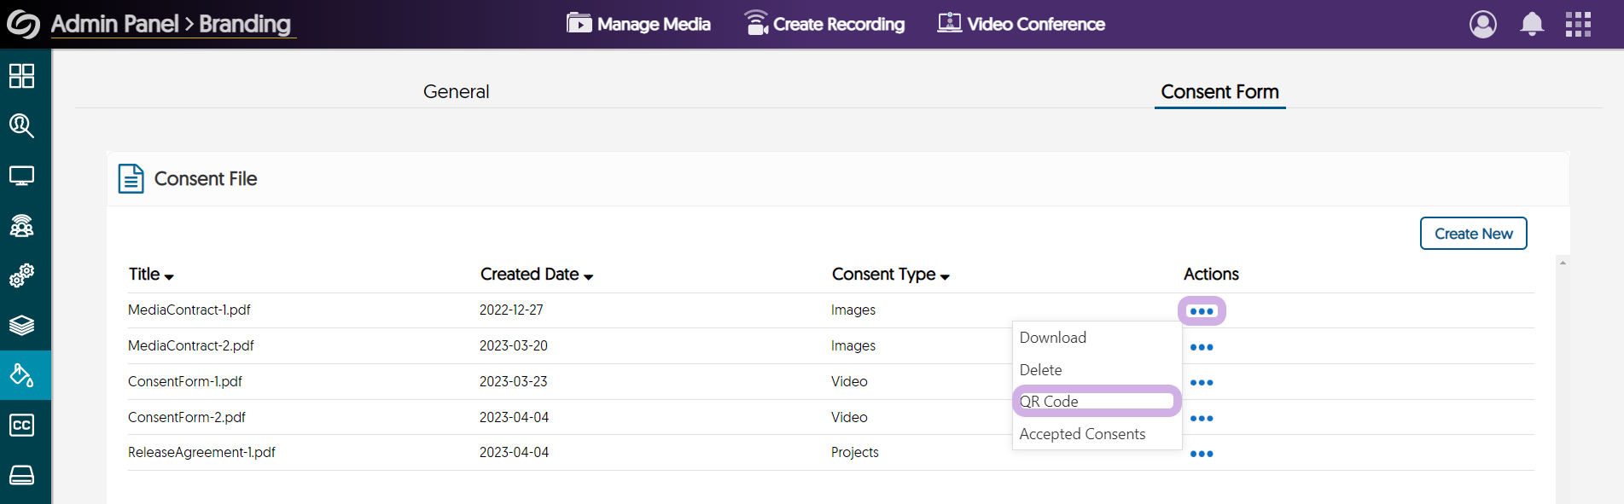Choose Download in the actions menu
The height and width of the screenshot is (504, 1624).
tap(1052, 338)
